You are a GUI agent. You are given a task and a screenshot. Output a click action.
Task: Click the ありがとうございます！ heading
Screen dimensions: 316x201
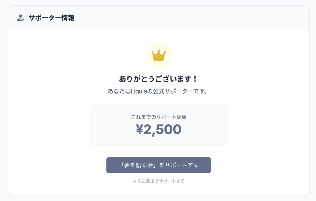(x=158, y=79)
